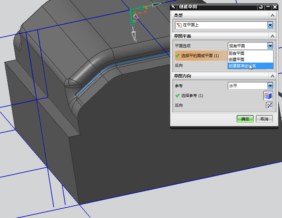Collapse the 草图方向 section
This screenshot has width=282, height=218.
click(x=273, y=76)
